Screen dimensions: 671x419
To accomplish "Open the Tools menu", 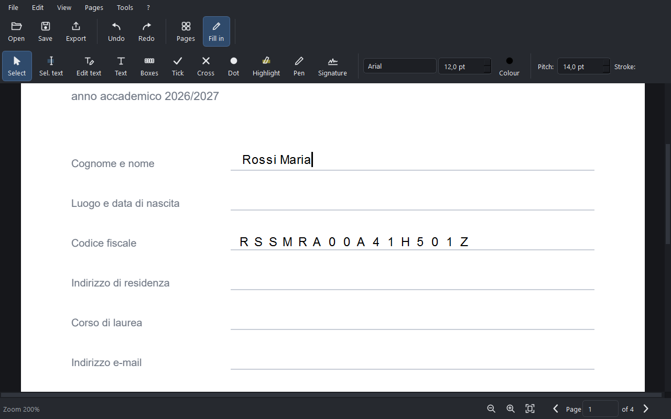I will (125, 8).
